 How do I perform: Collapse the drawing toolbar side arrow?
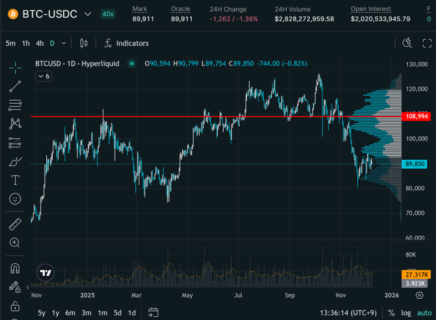tap(28, 287)
